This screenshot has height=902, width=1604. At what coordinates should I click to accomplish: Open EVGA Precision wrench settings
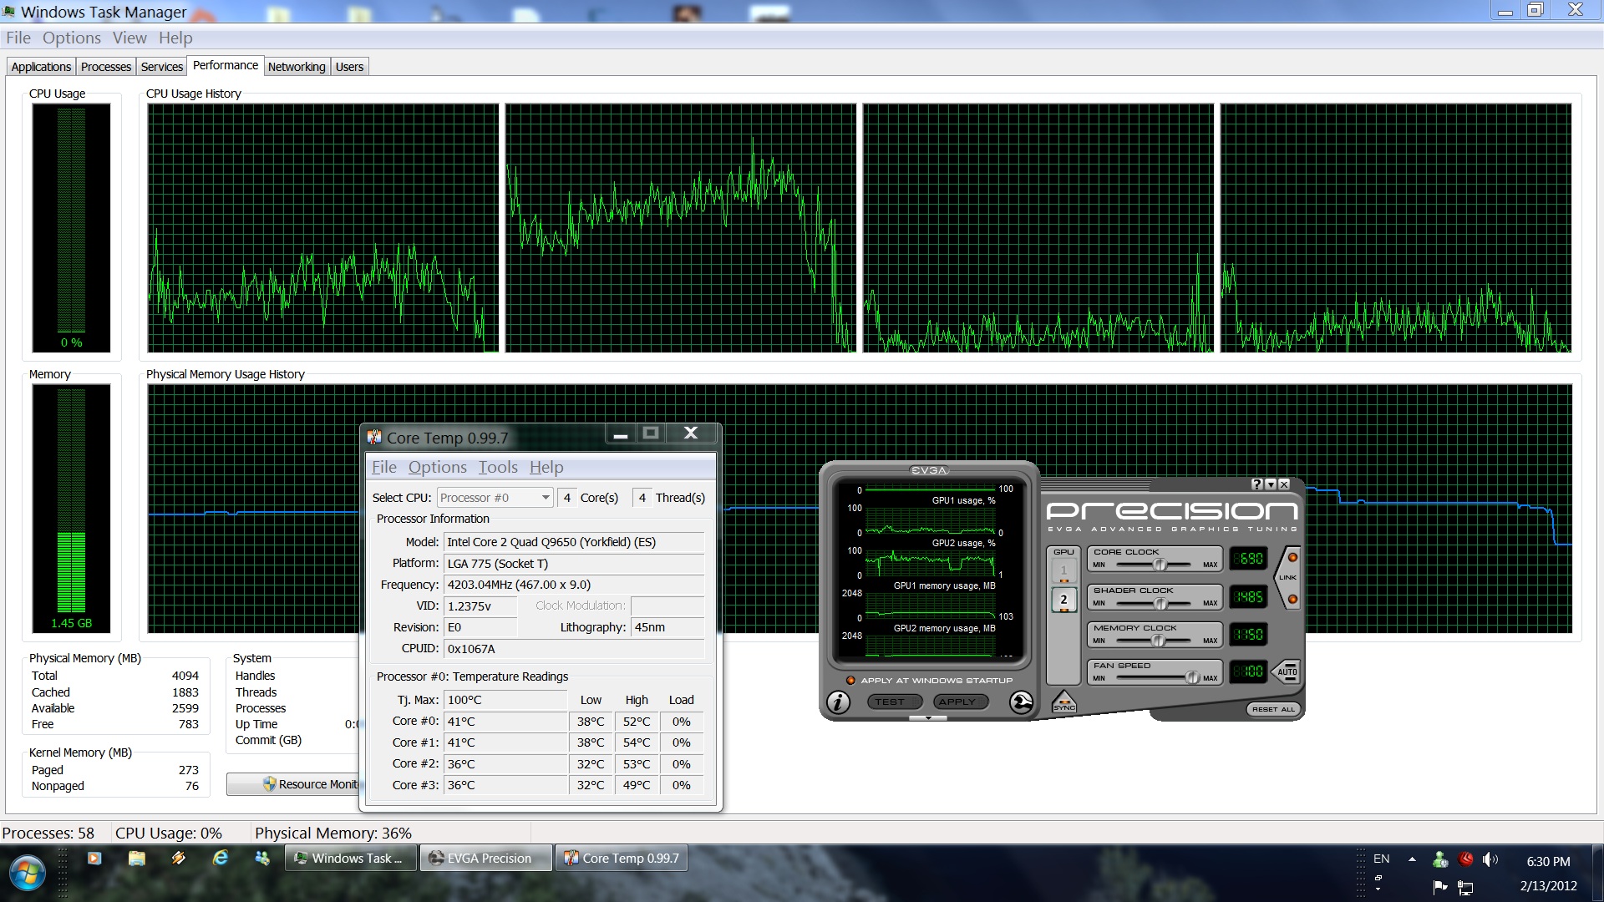pyautogui.click(x=1021, y=702)
